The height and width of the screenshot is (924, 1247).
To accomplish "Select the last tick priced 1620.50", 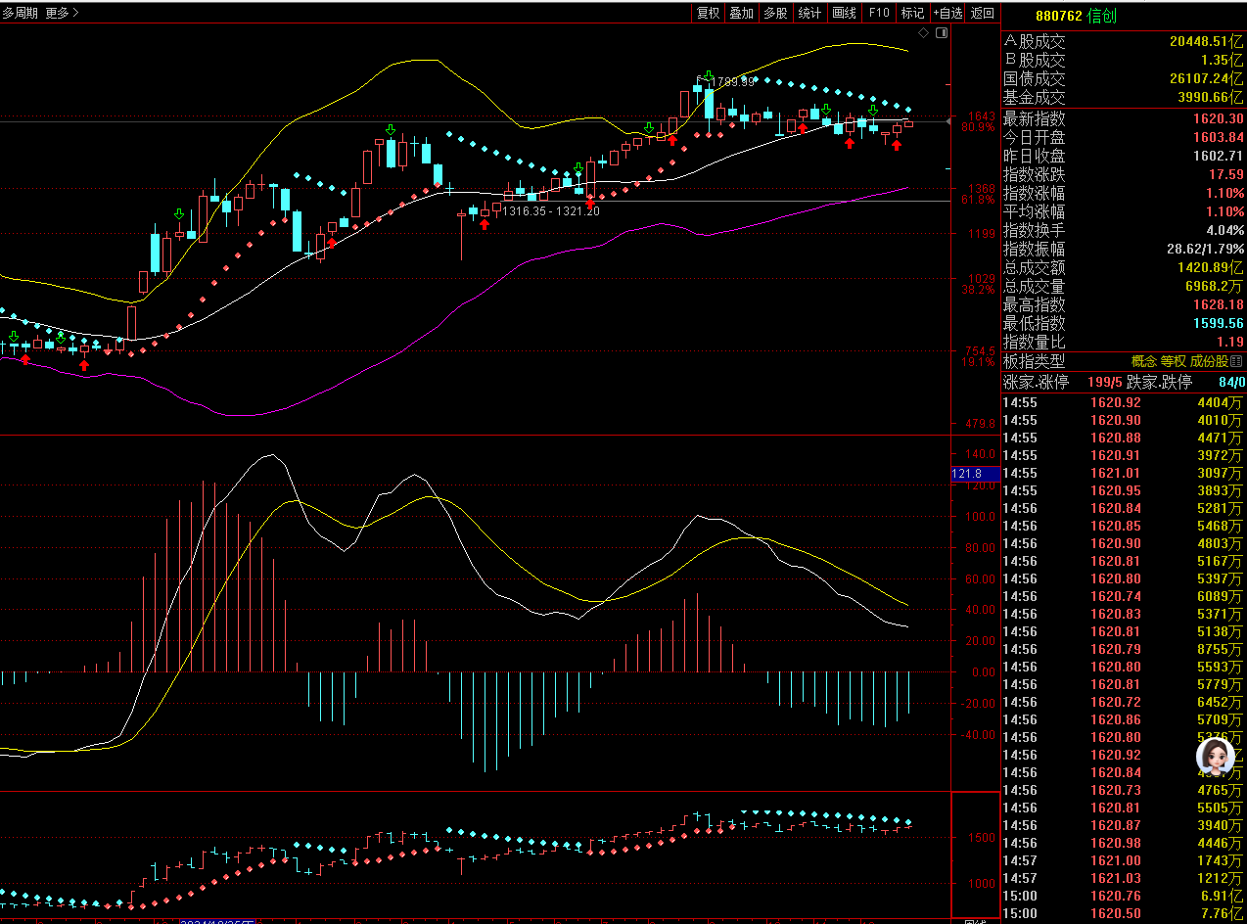I will point(1124,913).
